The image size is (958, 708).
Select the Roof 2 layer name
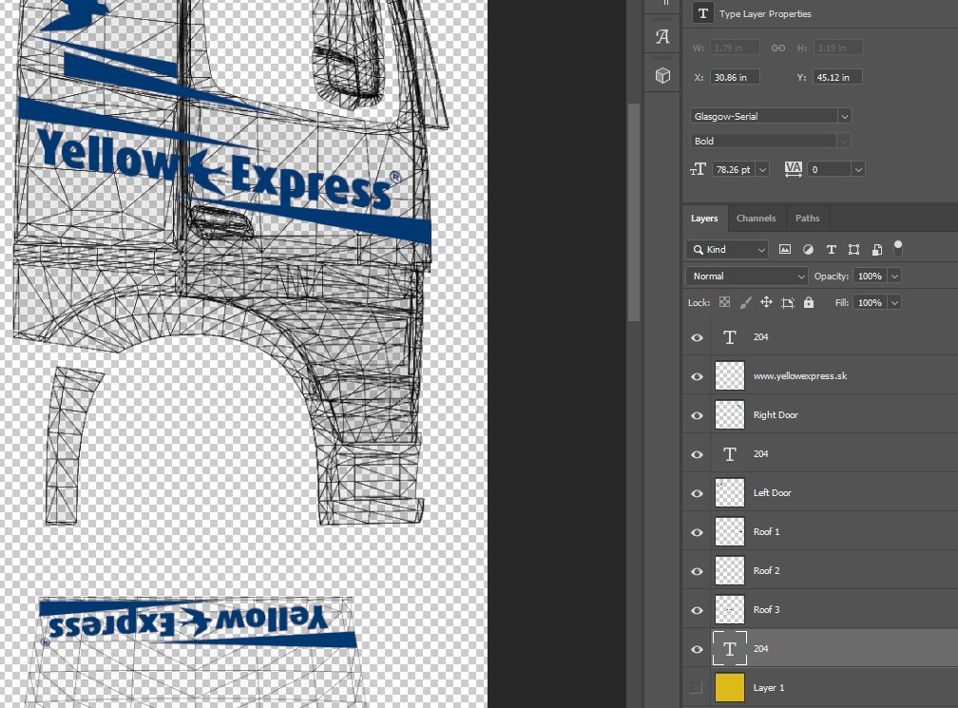click(x=766, y=570)
